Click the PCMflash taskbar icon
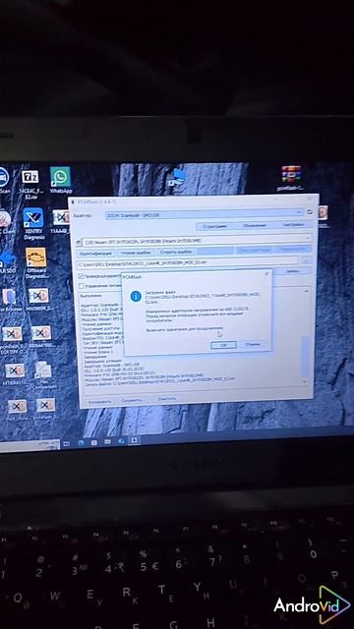The image size is (354, 629). tap(134, 440)
